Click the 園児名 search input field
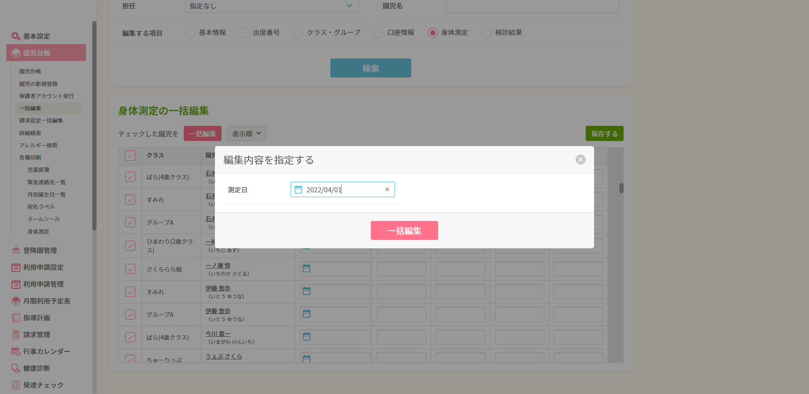Image resolution: width=809 pixels, height=394 pixels. [533, 6]
